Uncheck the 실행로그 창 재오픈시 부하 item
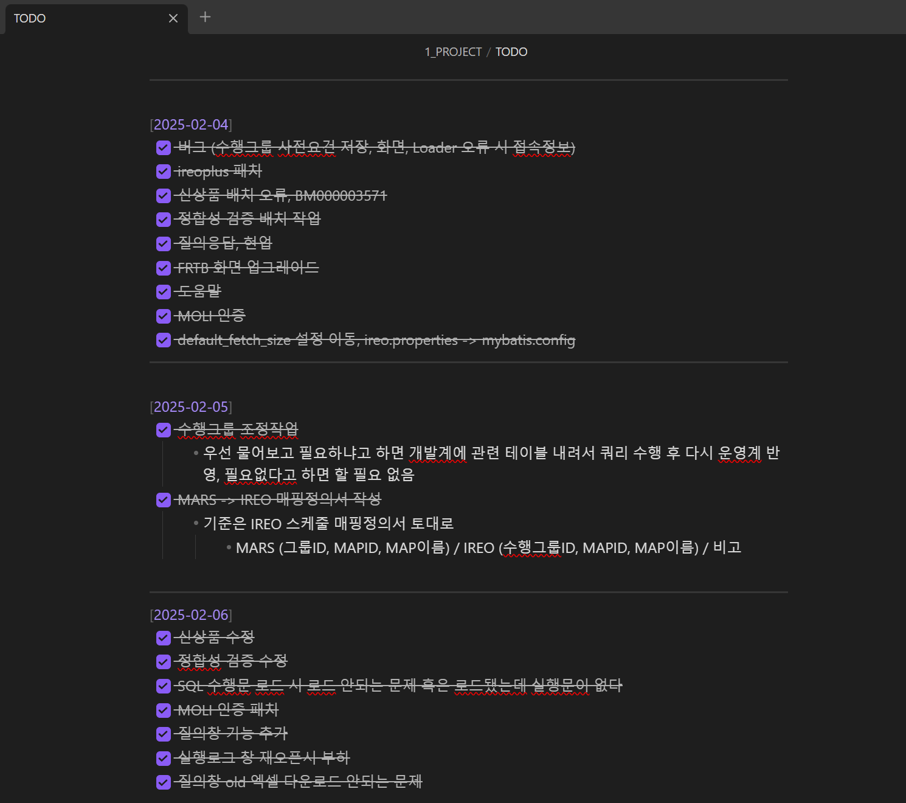The image size is (906, 803). tap(163, 758)
